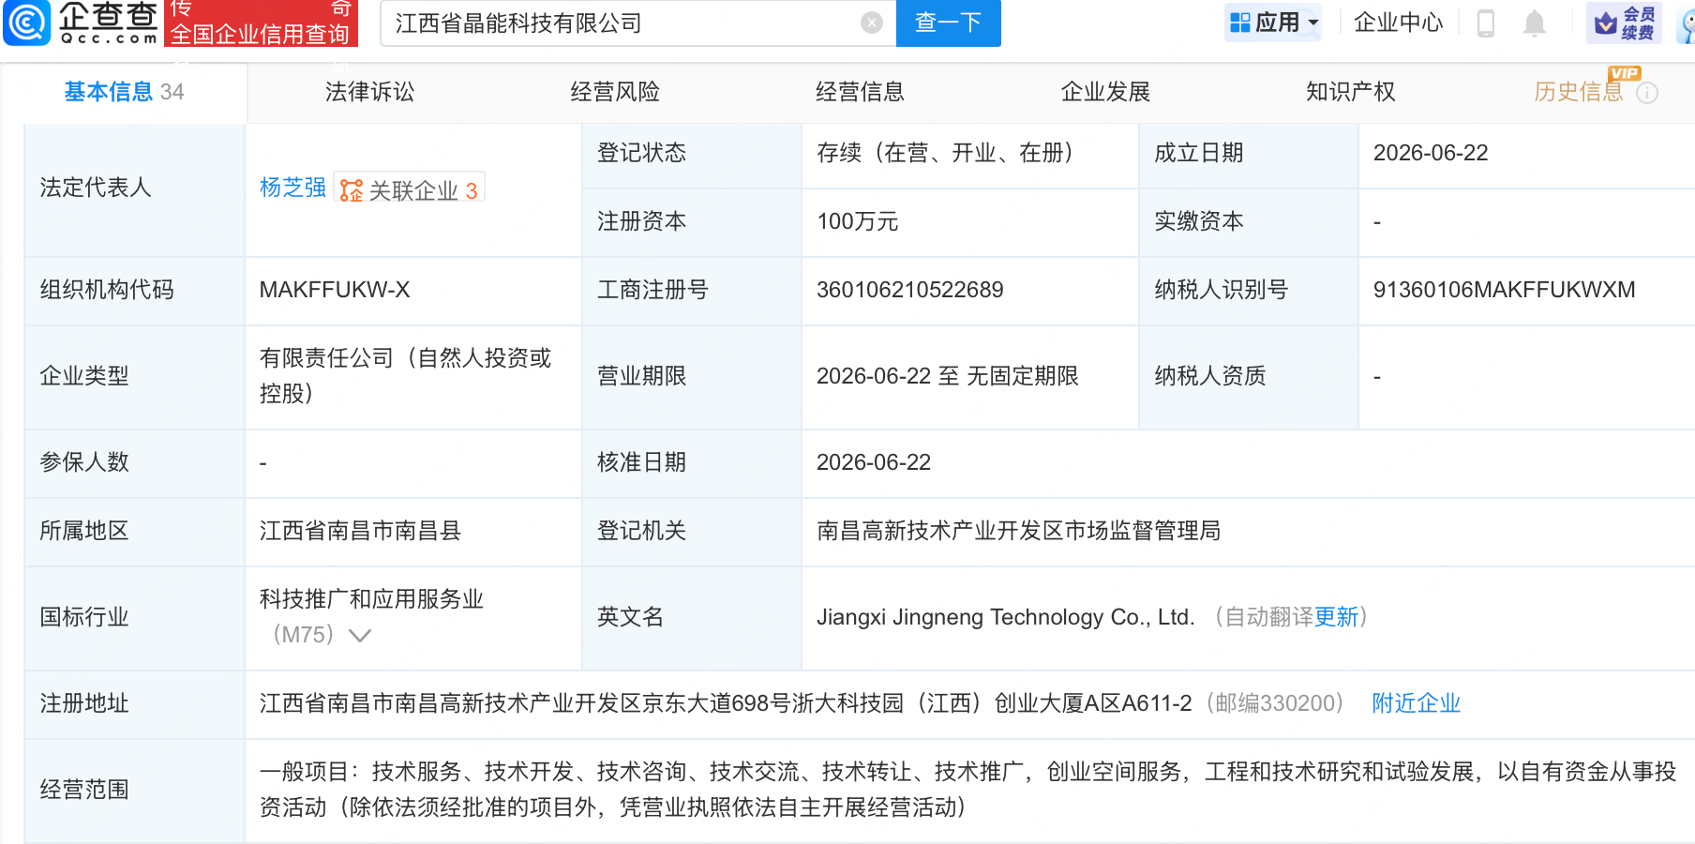Click the VIP membership renewal badge
The width and height of the screenshot is (1695, 844).
pyautogui.click(x=1625, y=23)
